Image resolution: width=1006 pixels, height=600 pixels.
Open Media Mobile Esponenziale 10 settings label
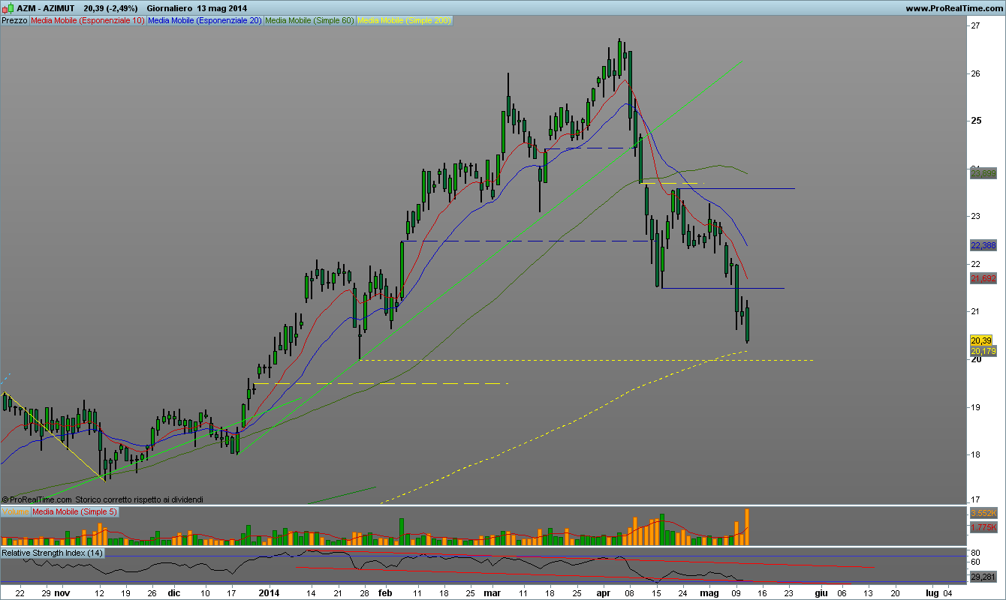pos(88,21)
